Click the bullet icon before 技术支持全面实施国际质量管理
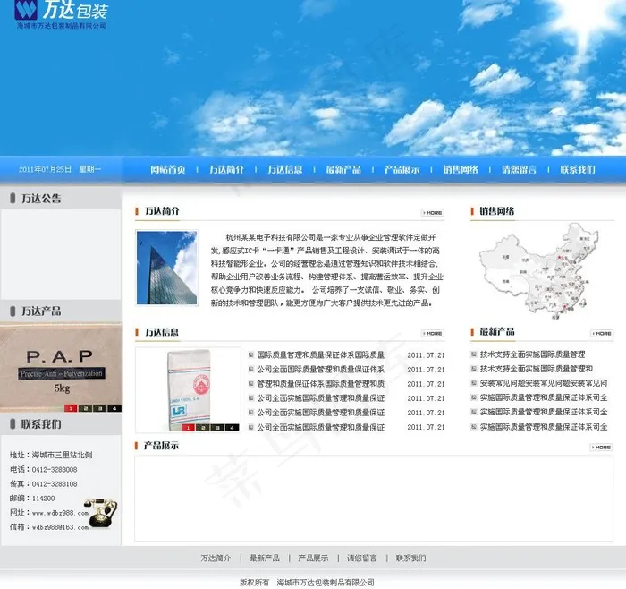Image resolution: width=626 pixels, height=589 pixels. [x=474, y=354]
